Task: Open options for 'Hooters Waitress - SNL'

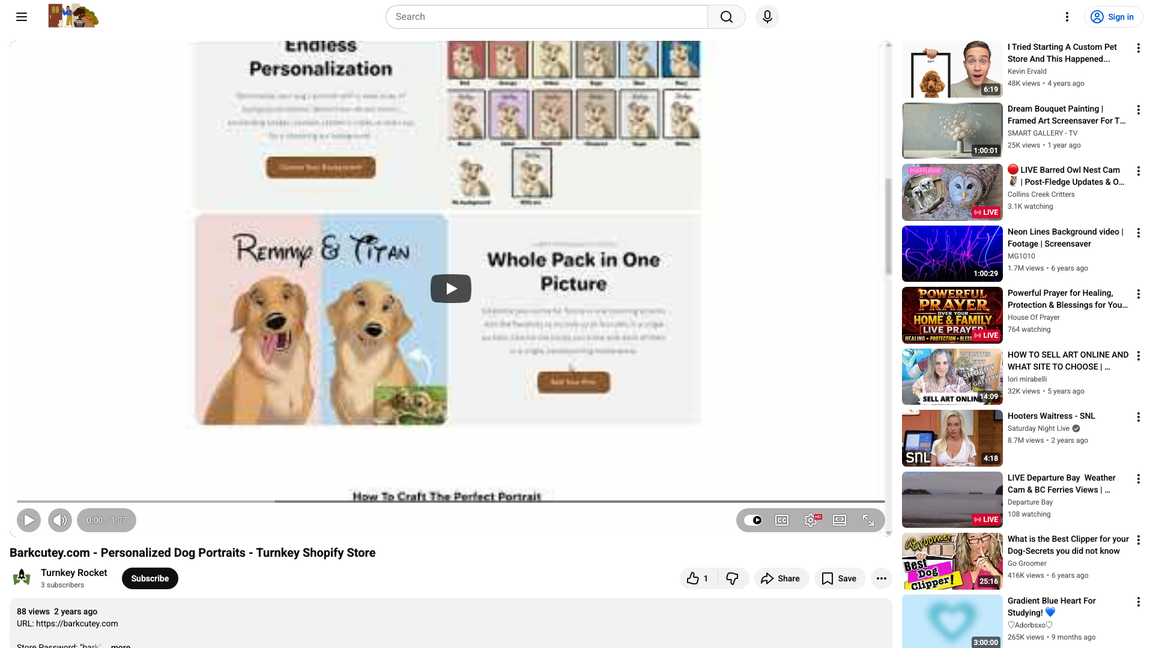Action: (x=1139, y=417)
